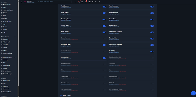Open the Permit to Work link
Screen dimensions: 196x97
7,81
